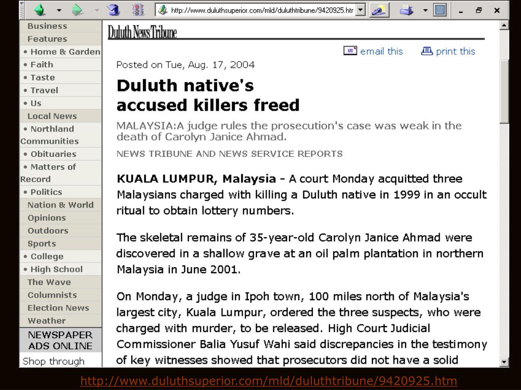Click the 'print this' link
Viewport: 521px width, 390px height.
[x=455, y=51]
